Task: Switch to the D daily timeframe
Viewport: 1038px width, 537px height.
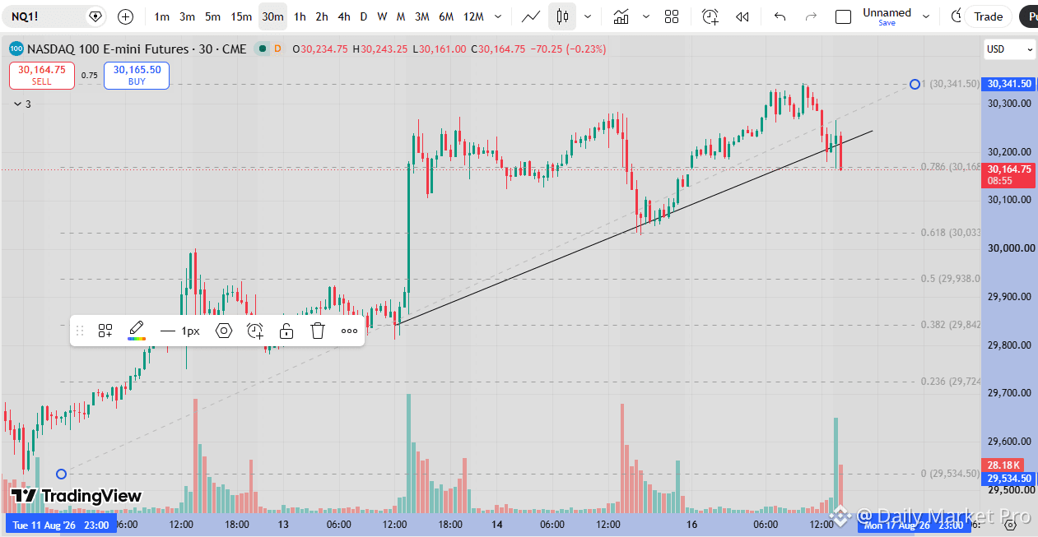Action: (x=363, y=16)
